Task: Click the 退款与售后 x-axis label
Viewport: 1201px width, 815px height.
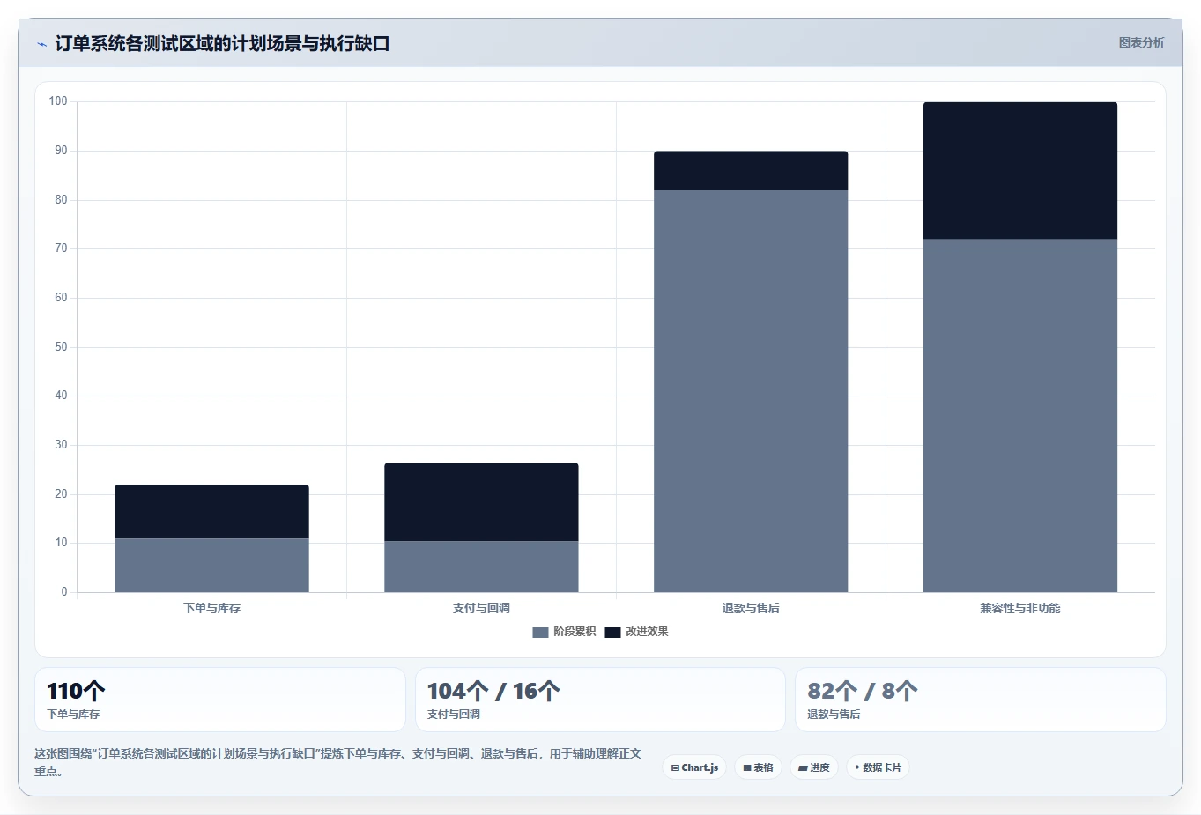Action: tap(751, 608)
